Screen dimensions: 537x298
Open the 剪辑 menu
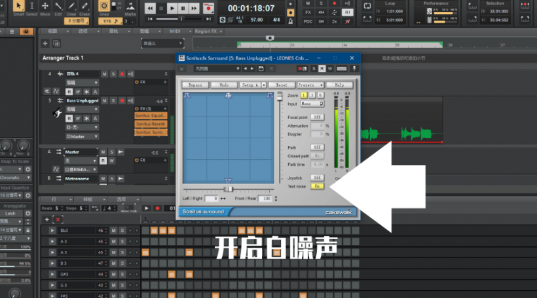click(x=147, y=31)
